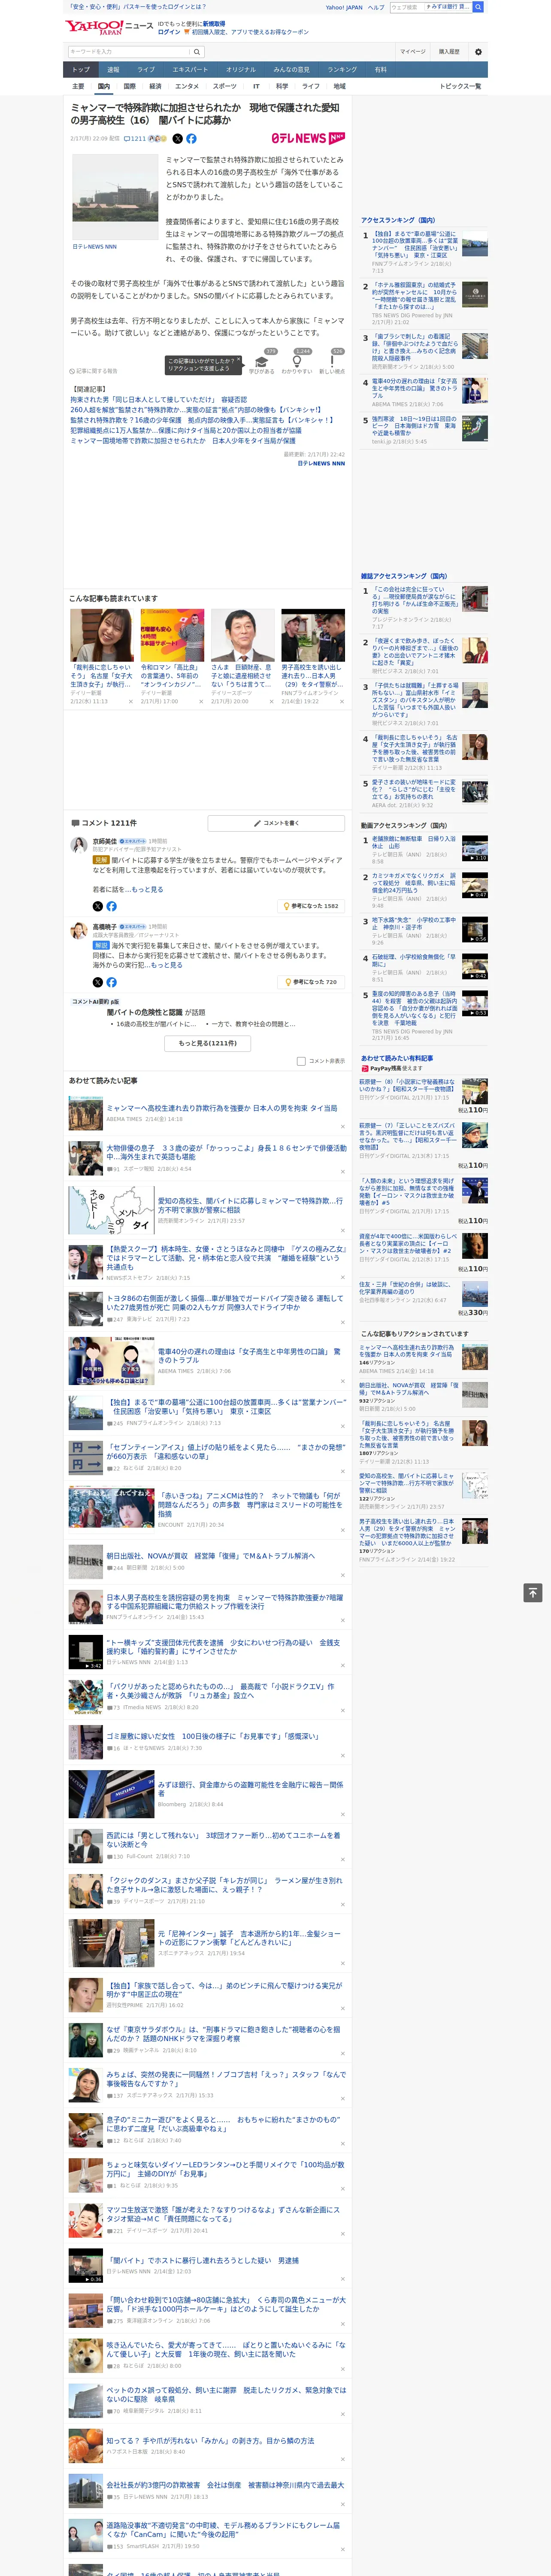Expand all comments with もっと見る(1211件)
This screenshot has height=2576, width=551.
[x=208, y=1043]
